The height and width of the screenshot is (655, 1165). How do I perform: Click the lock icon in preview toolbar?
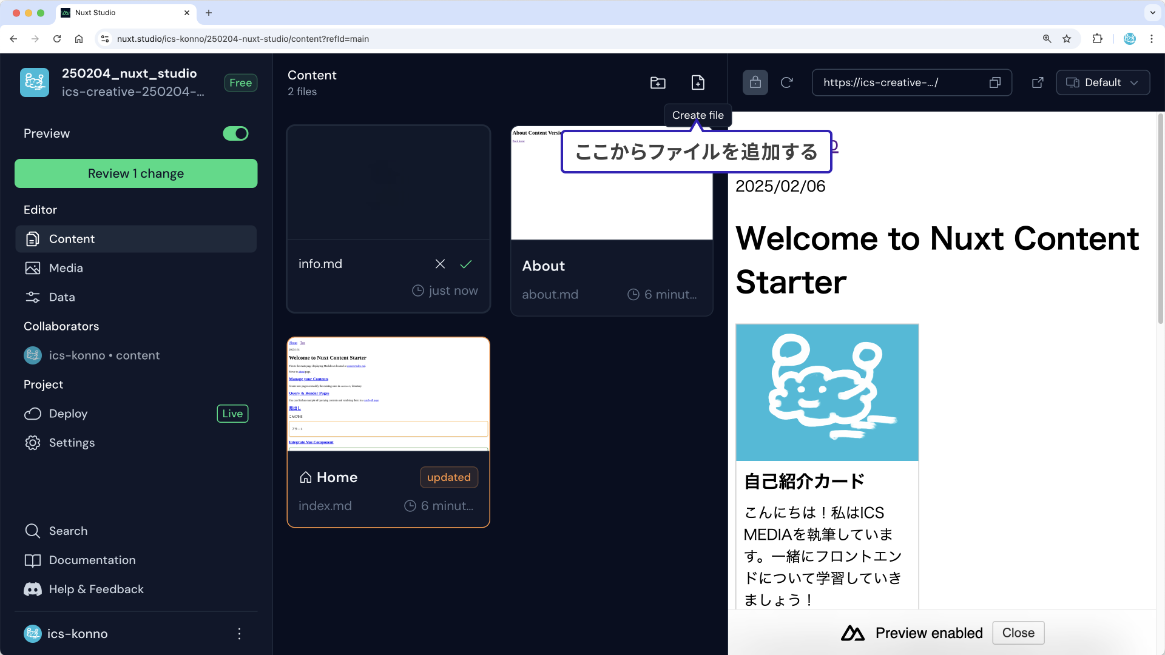[755, 82]
